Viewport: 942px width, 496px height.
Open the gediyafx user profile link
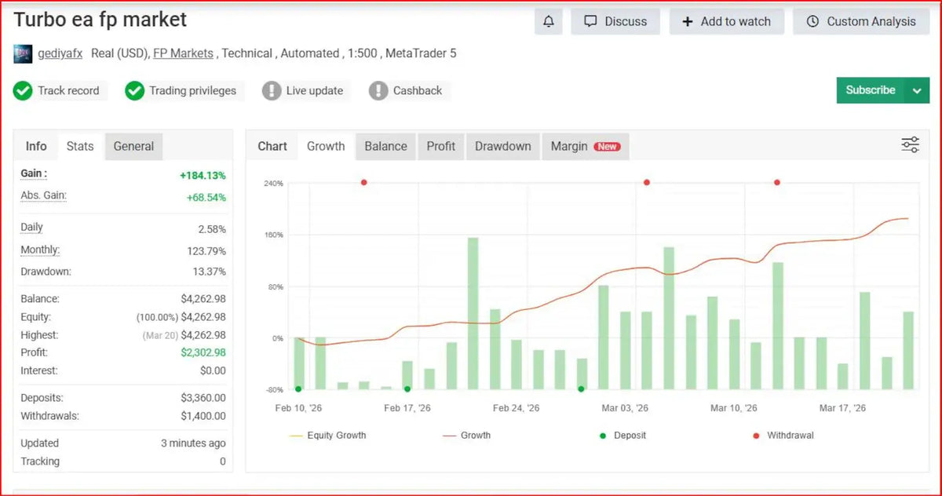click(60, 53)
